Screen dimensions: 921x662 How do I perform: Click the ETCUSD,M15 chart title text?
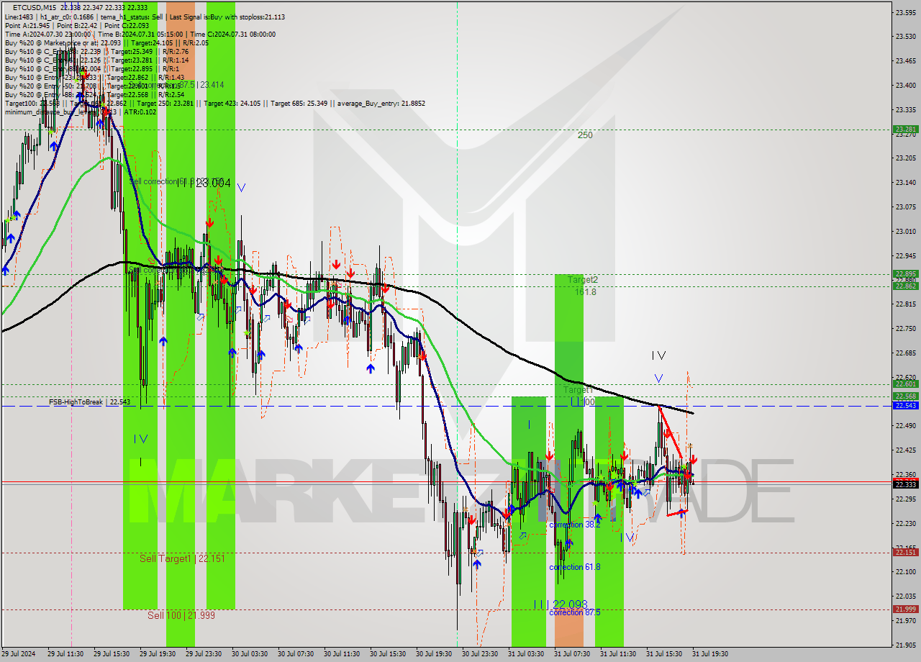click(34, 7)
